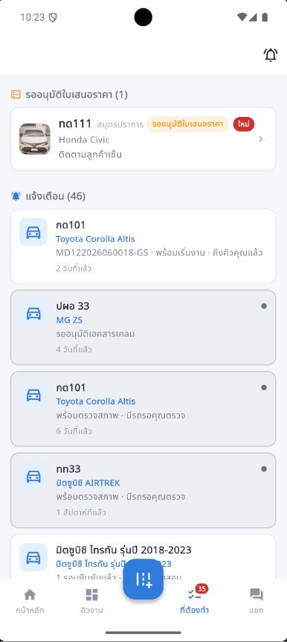Open the Honda Civic car thumbnail
Image resolution: width=287 pixels, height=642 pixels.
[x=35, y=139]
